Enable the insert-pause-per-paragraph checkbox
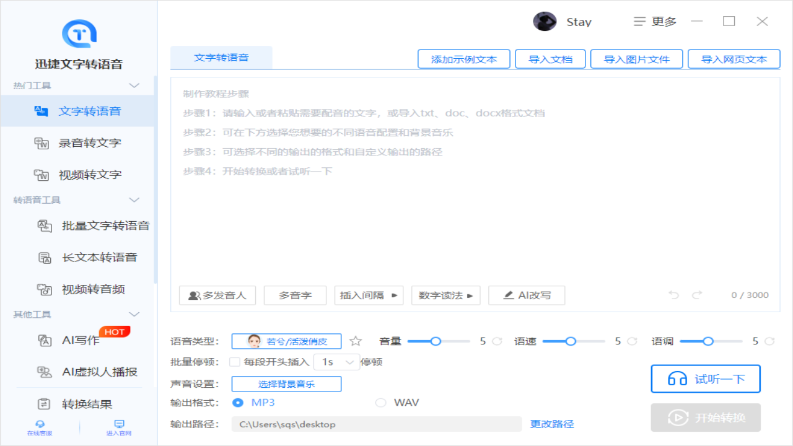Image resolution: width=793 pixels, height=446 pixels. pyautogui.click(x=235, y=362)
